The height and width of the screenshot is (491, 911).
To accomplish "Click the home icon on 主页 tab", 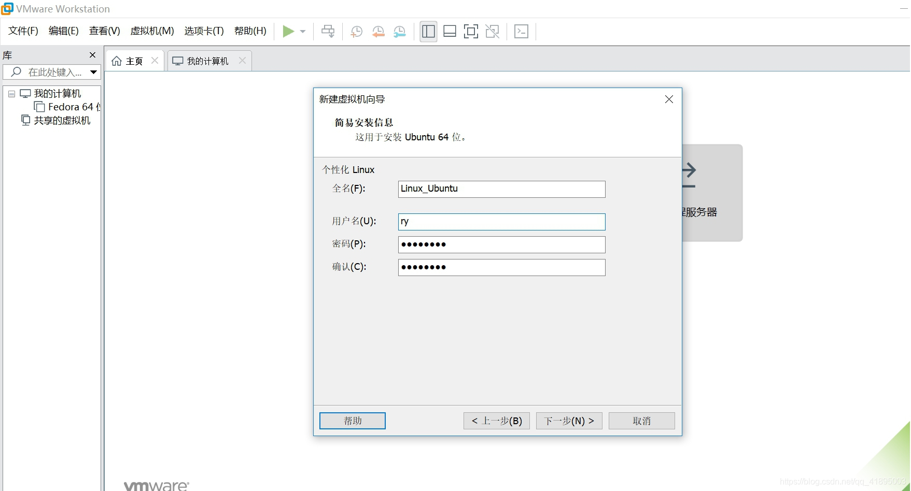I will 117,61.
